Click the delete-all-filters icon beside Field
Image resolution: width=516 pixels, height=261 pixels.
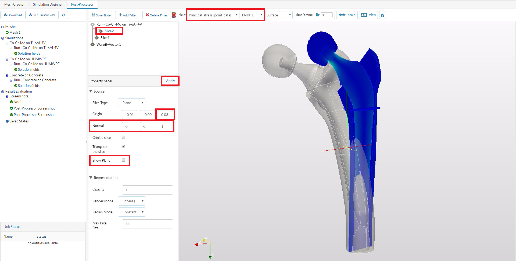pyautogui.click(x=174, y=15)
